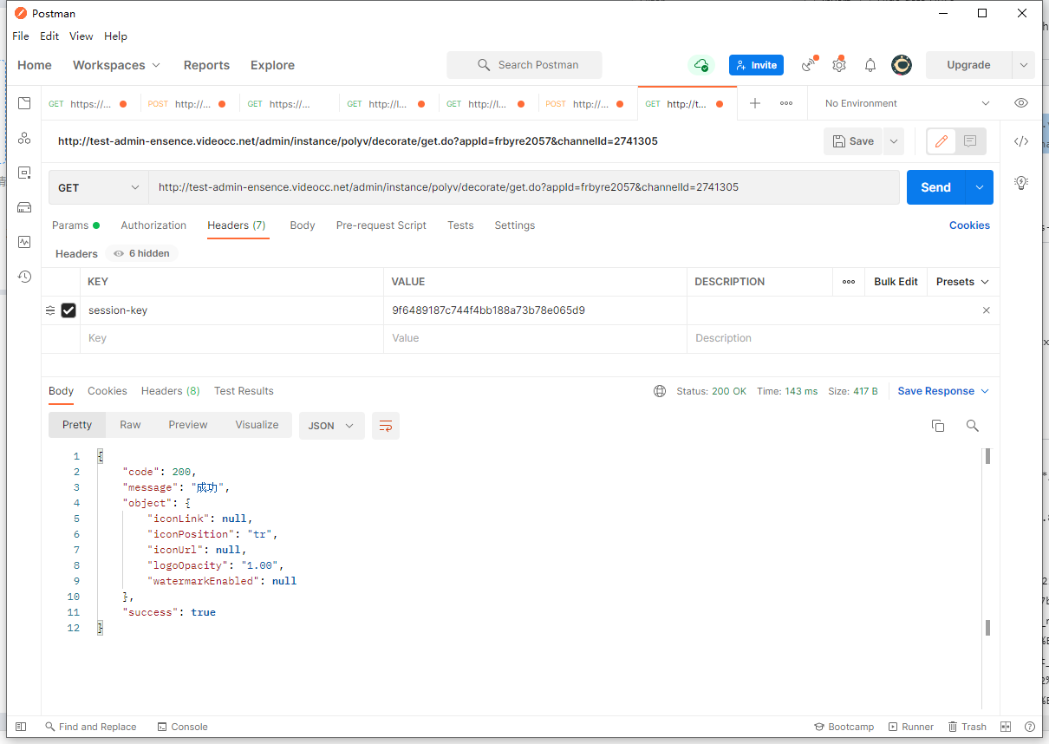Click Bulk Edit for headers
Screen dimensions: 1049x744
tap(896, 282)
